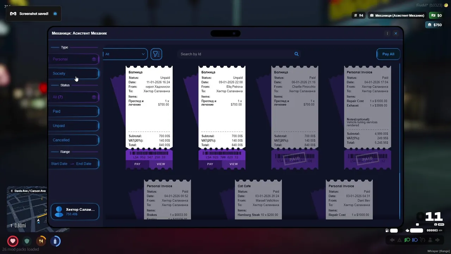Click the shield armor HUD icon
This screenshot has width=451, height=254.
[27, 241]
